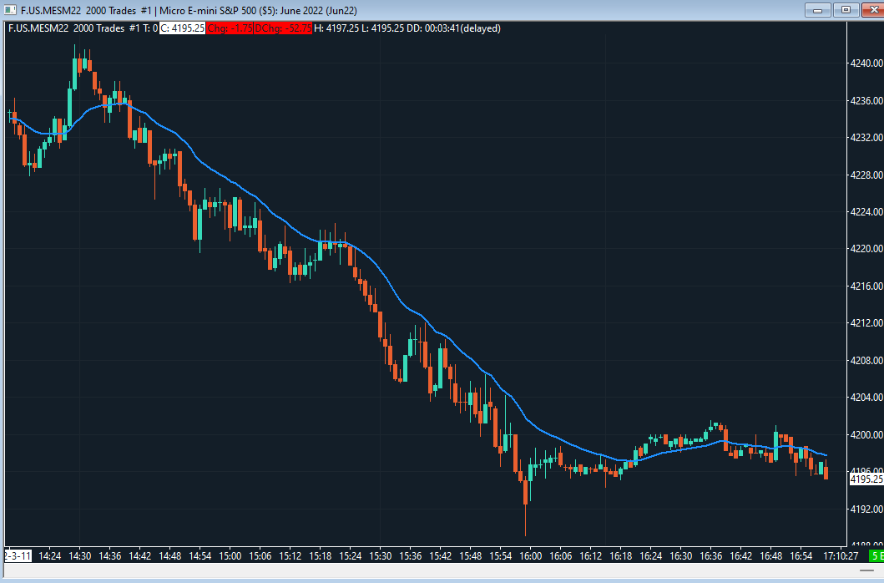Click the 4236.00 price axis label
Screen dimensions: 884x583
[x=866, y=100]
